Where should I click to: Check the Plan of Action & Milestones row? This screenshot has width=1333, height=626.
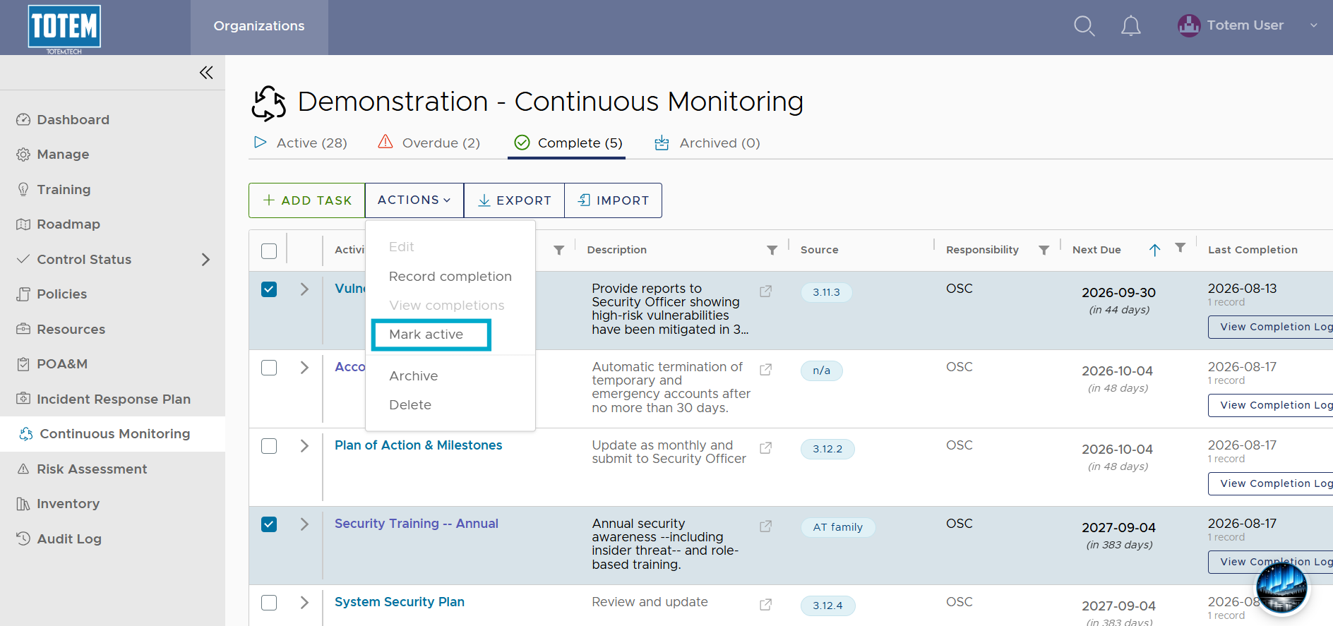click(269, 446)
